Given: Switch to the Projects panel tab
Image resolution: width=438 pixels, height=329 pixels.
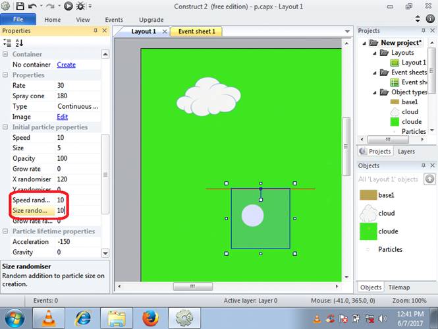Looking at the screenshot, I should (x=375, y=151).
